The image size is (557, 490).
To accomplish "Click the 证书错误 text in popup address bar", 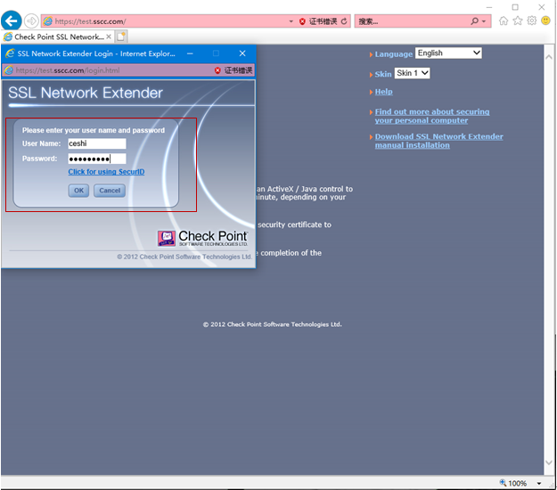I will [238, 70].
